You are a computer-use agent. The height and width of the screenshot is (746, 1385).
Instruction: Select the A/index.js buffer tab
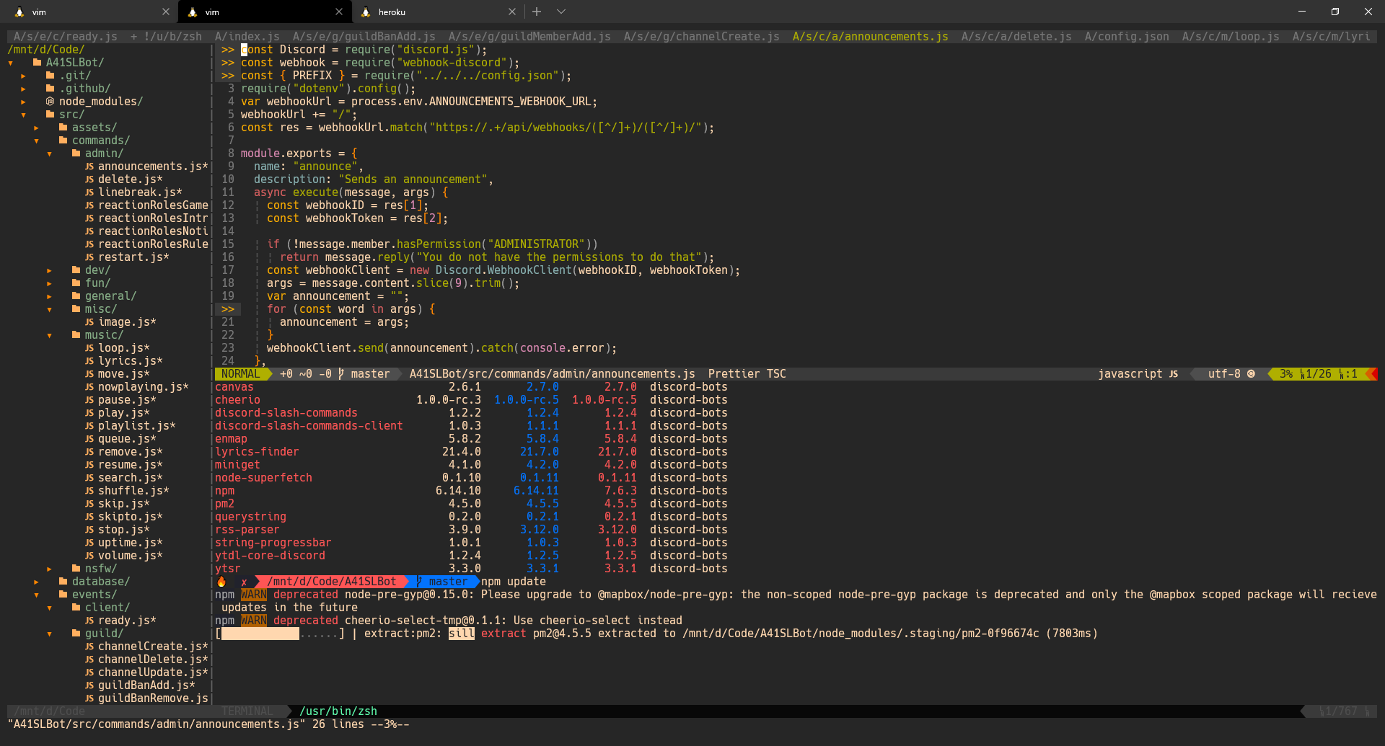click(247, 37)
